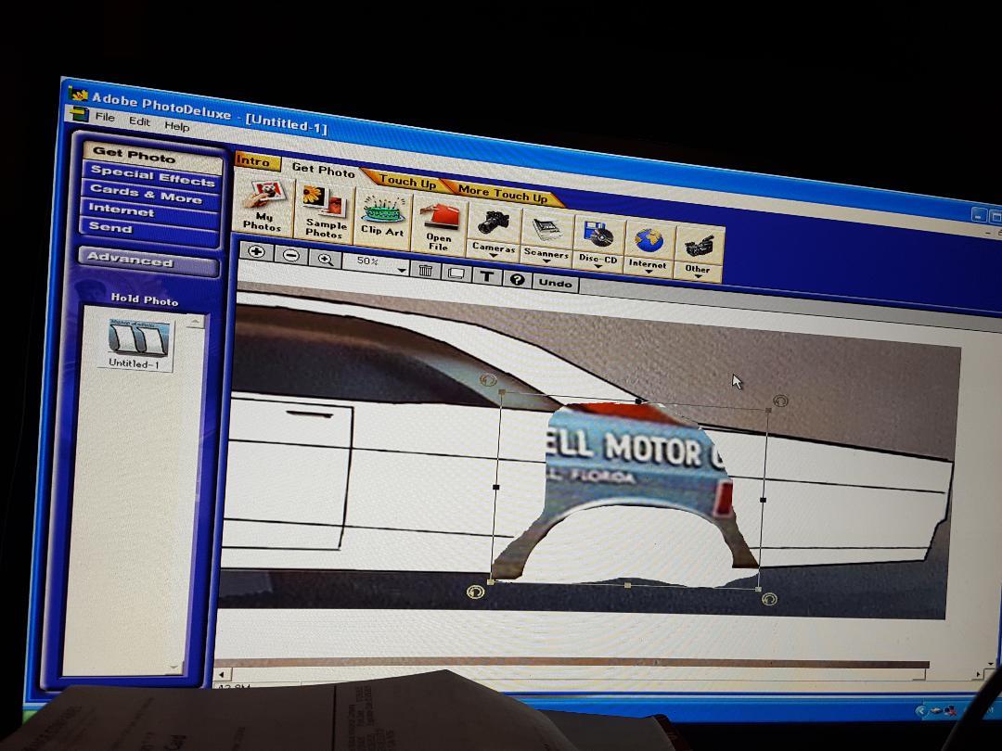Select the Text tool T icon
This screenshot has height=751, width=1002.
point(487,276)
